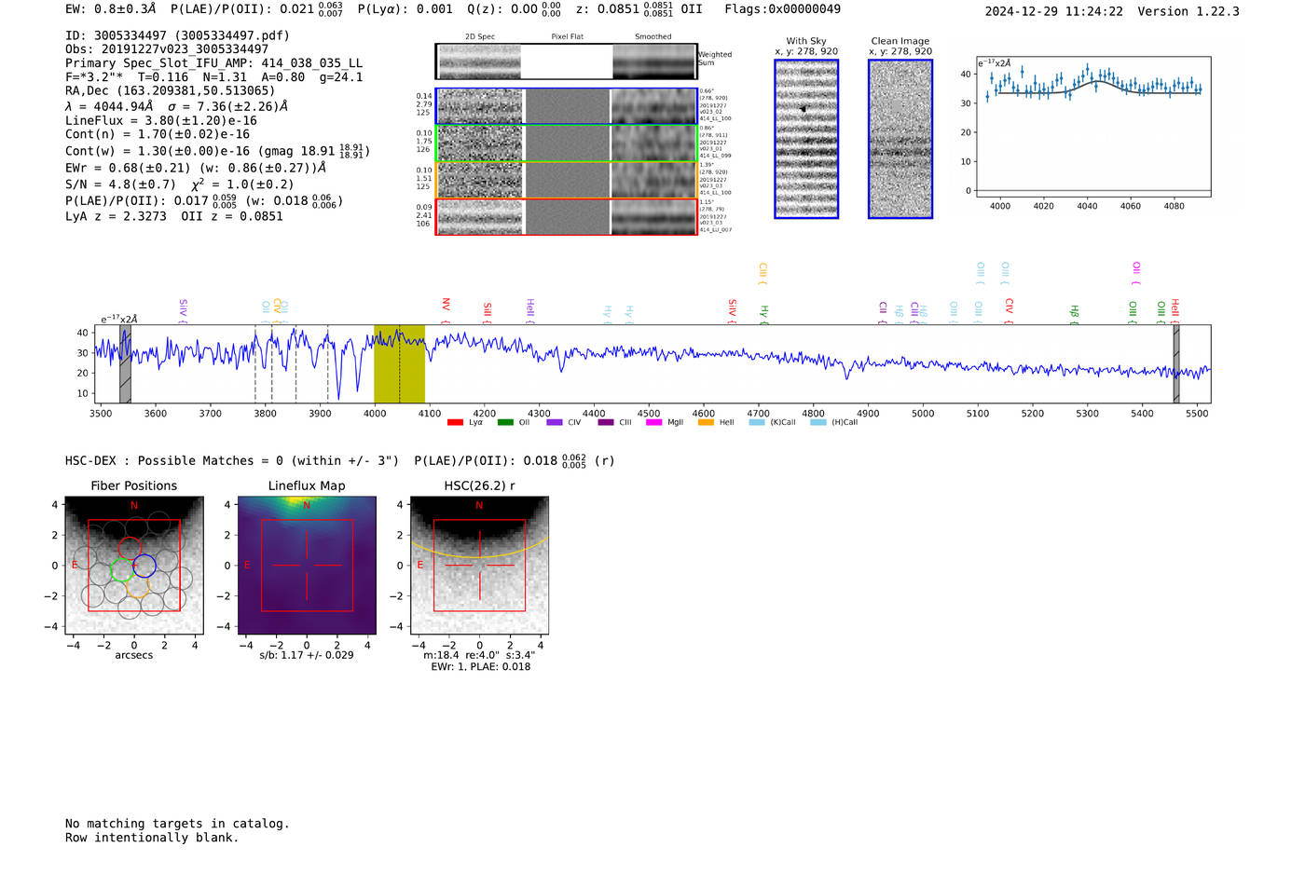Select the green fiber circle in Fiber Positions
Screen dimensions: 1305x888
(x=121, y=570)
